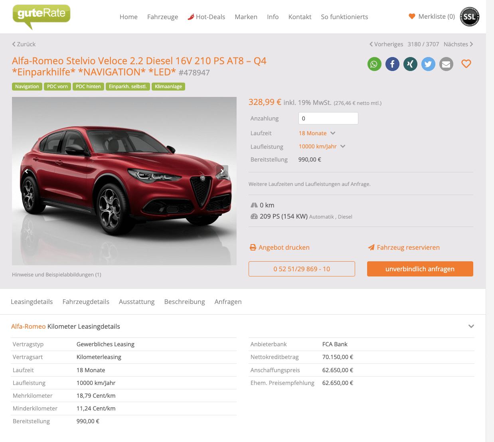Click the guteRate logo
The width and height of the screenshot is (494, 442).
click(x=41, y=17)
